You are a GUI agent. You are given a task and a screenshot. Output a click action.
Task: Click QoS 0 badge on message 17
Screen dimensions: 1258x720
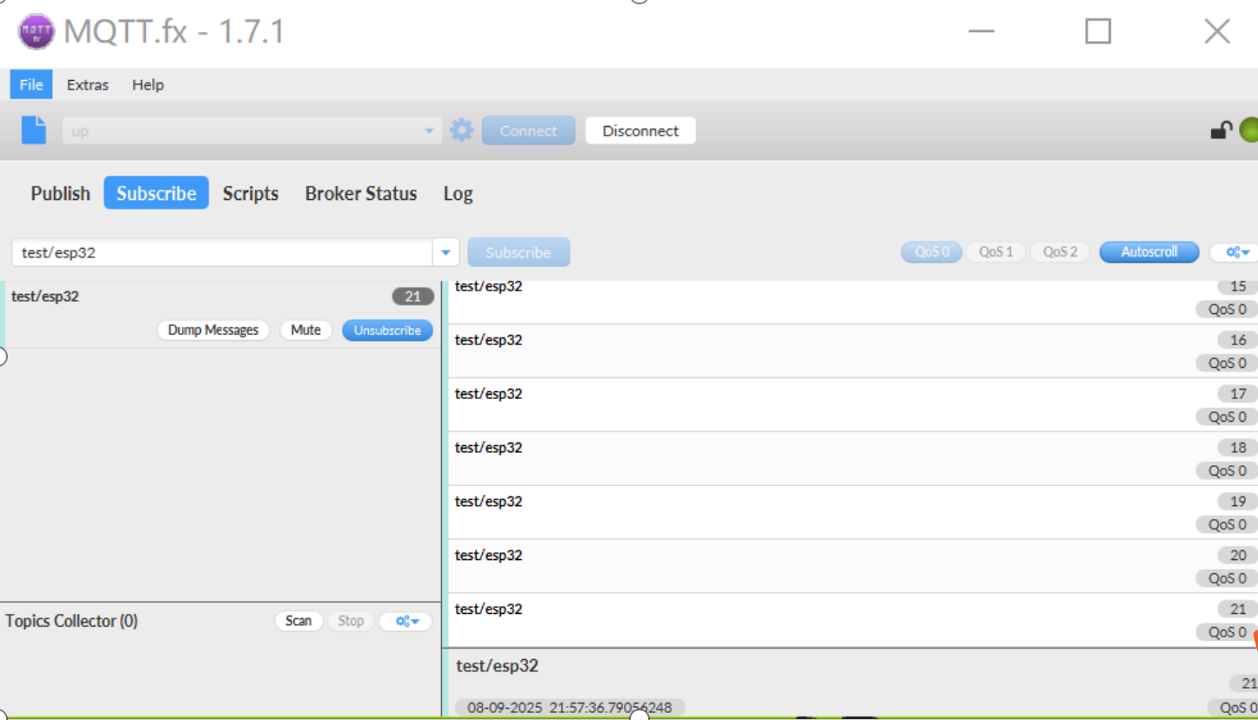point(1228,417)
